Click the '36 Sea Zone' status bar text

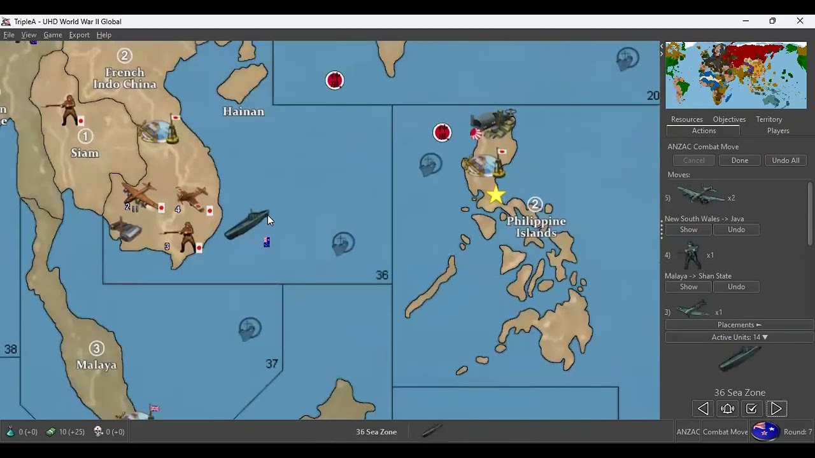coord(376,432)
